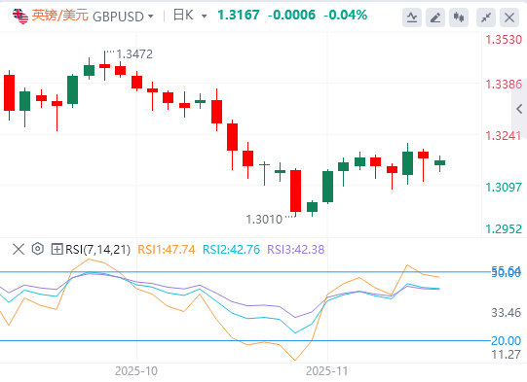Close the chart with the X button
This screenshot has width=527, height=382.
509,17
